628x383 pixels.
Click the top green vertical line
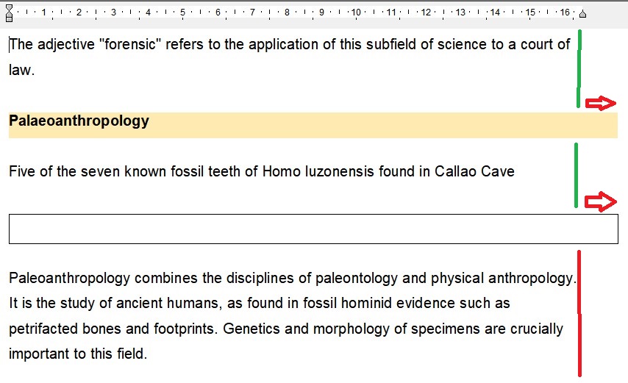click(579, 68)
